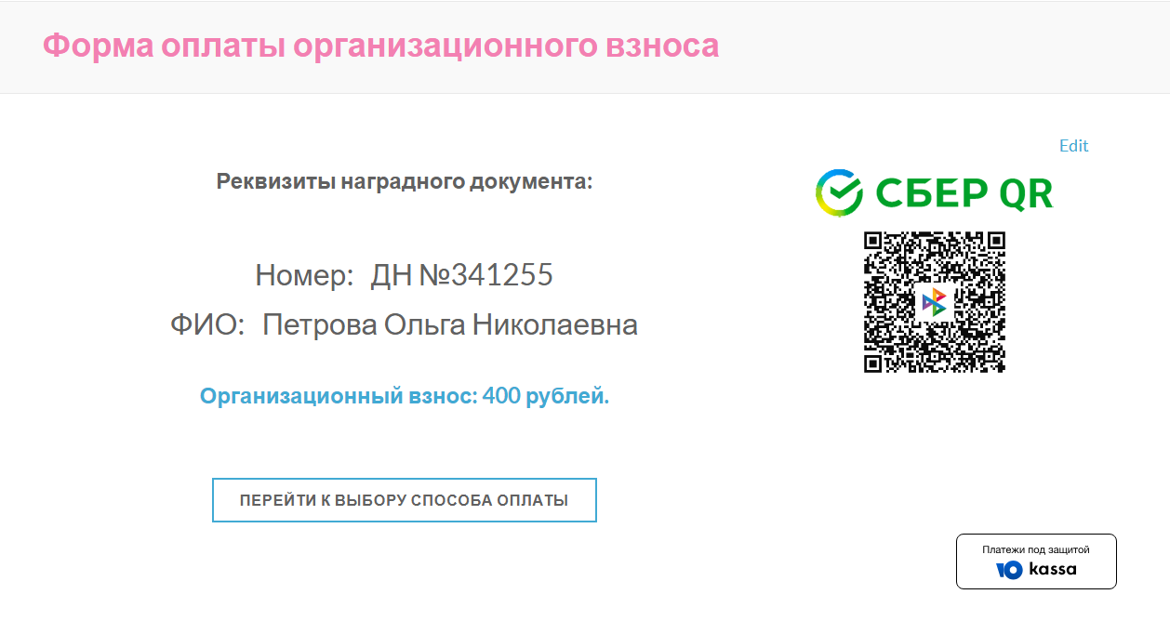Click the 'Организационный взнос: 400 рублей' text
The image size is (1170, 634).
tap(405, 396)
